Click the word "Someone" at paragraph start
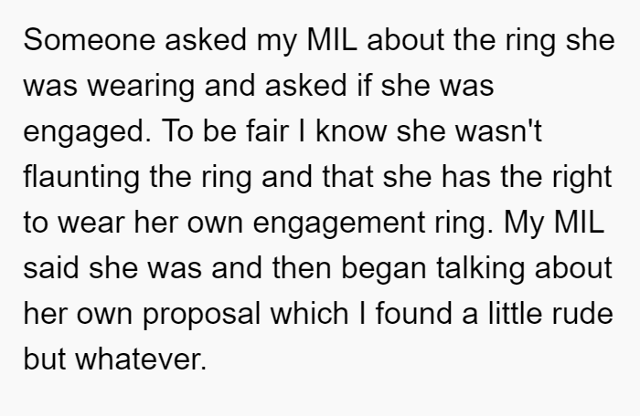Viewport: 640px width, 416px height. (90, 39)
